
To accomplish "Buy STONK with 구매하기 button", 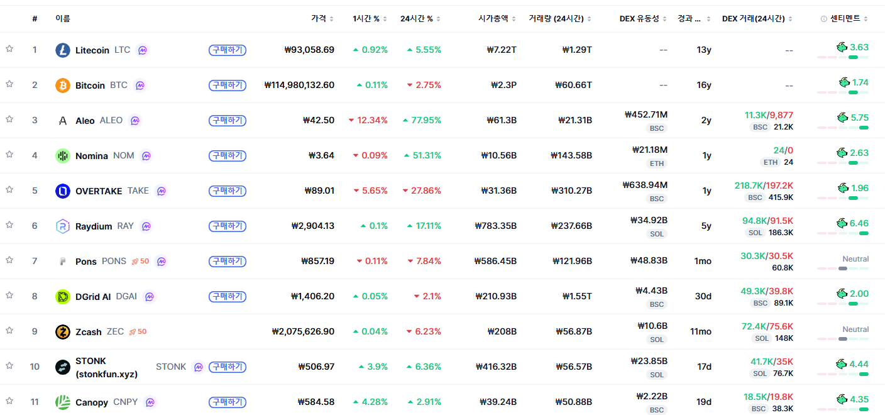I will click(x=228, y=367).
